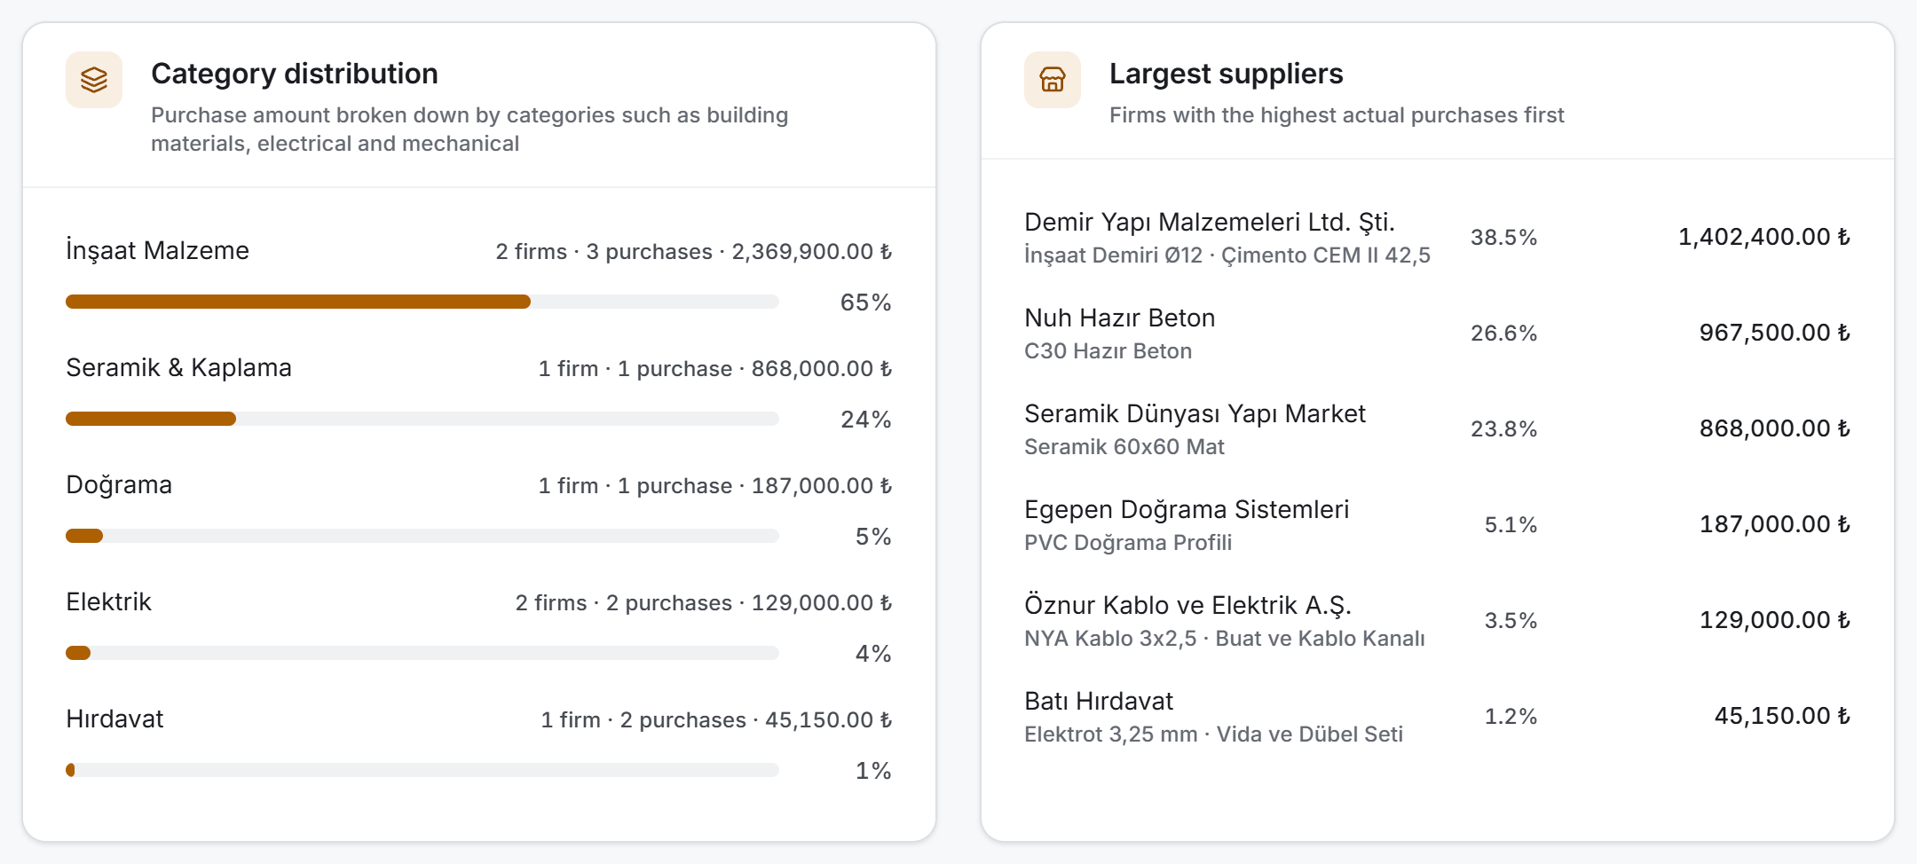Click the 1 firm · 1 purchase · 868,000.00 ₺ summary

pyautogui.click(x=715, y=369)
